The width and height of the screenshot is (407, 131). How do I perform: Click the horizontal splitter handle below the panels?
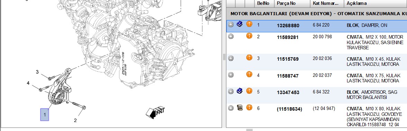(249, 130)
